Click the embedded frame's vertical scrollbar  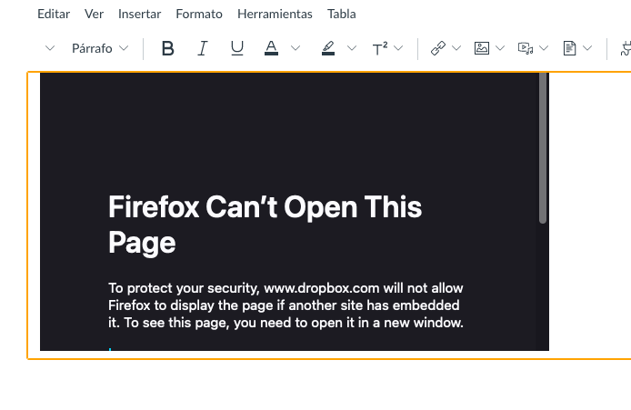coord(543,148)
